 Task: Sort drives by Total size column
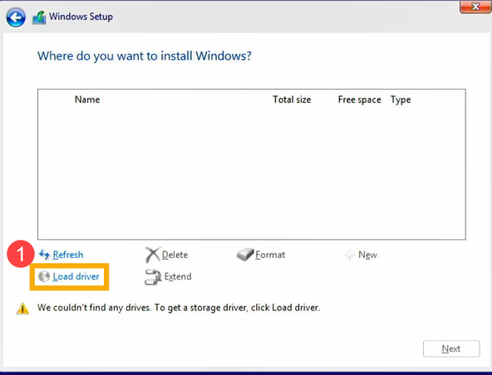point(292,100)
